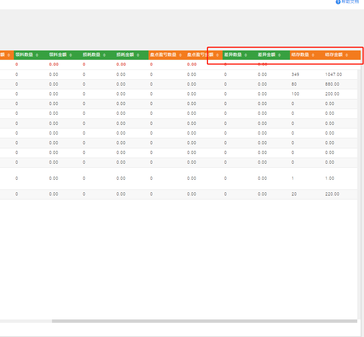Click the red total 0 under 盘点盈亏数量

pos(152,64)
